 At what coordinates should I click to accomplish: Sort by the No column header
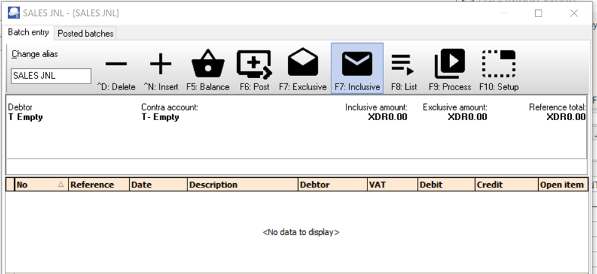pyautogui.click(x=38, y=184)
